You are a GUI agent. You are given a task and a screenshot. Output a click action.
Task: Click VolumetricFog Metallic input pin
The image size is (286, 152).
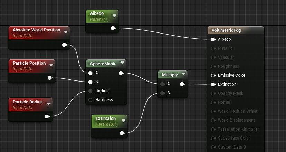coord(213,49)
